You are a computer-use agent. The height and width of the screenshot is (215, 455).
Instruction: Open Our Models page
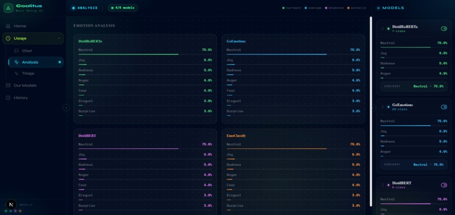[x=33, y=85]
